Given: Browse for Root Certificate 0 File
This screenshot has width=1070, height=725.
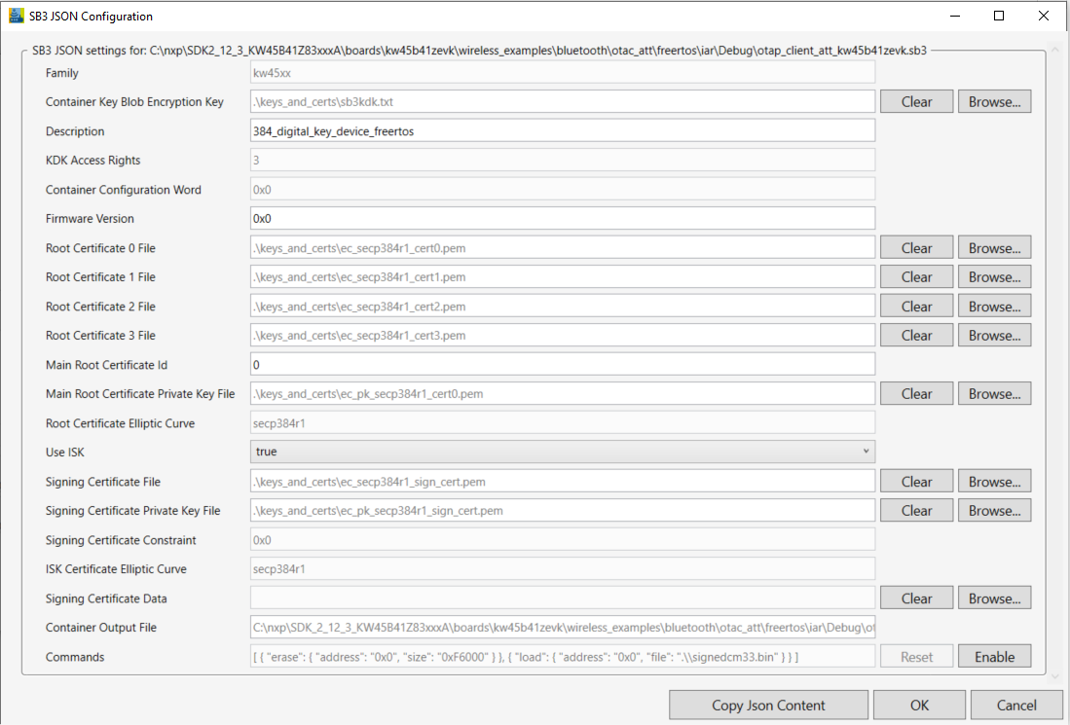Looking at the screenshot, I should coord(994,247).
